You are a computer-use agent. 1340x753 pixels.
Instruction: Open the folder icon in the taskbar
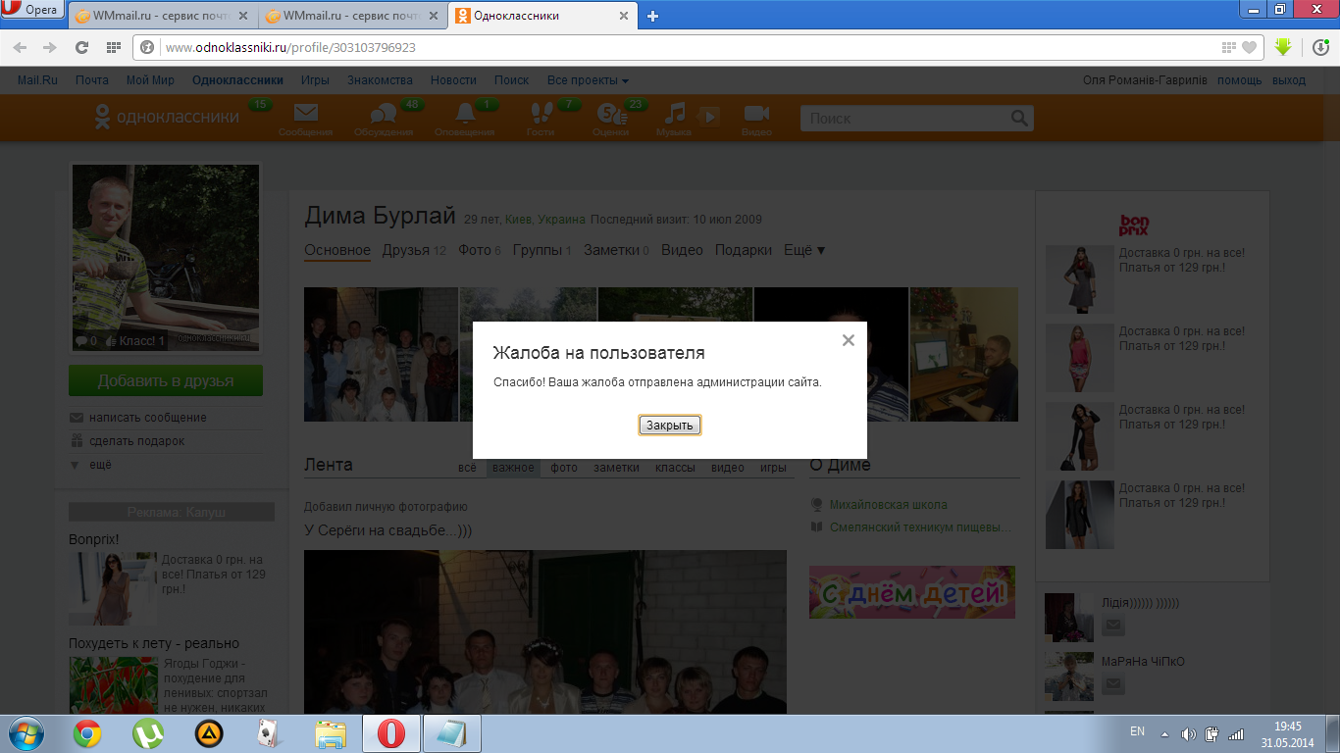pos(332,733)
